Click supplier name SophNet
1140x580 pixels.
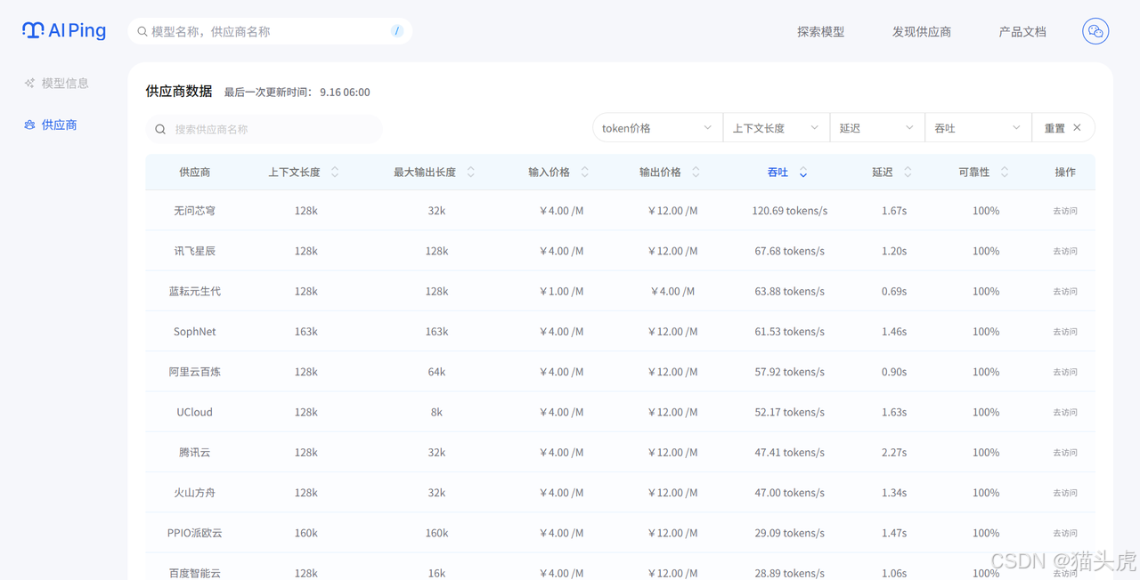click(194, 331)
